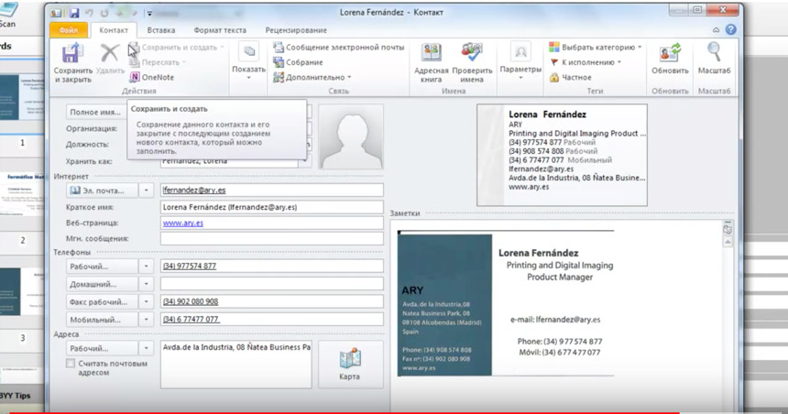Switch to the Рецензирование tab
The image size is (788, 414).
296,30
